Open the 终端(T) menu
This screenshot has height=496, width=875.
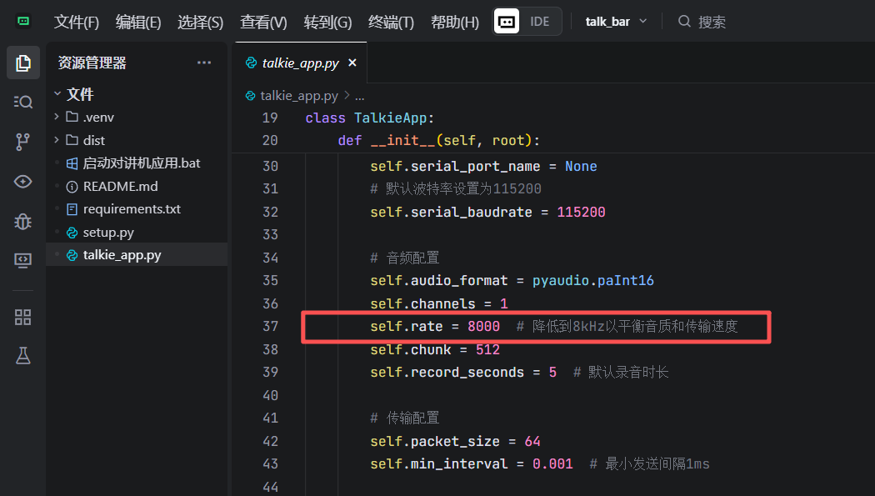(391, 22)
